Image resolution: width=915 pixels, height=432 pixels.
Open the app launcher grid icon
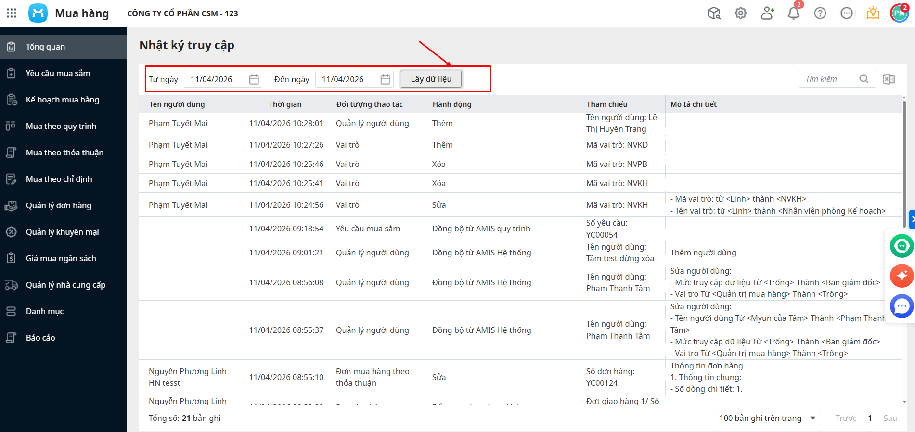[12, 13]
